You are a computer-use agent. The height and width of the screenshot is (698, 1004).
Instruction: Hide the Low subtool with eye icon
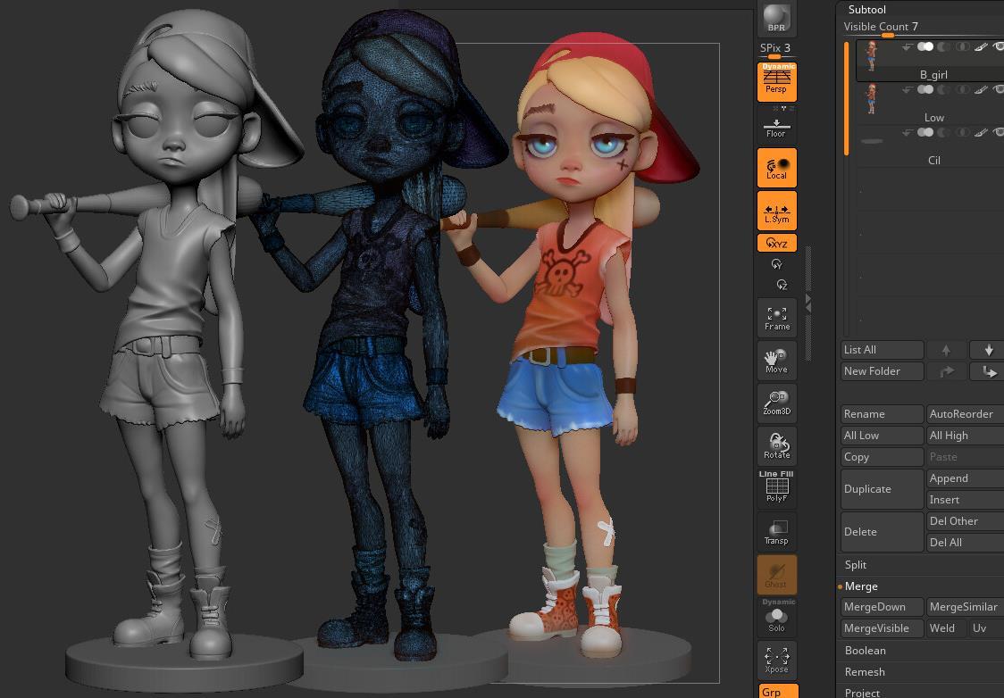click(x=1000, y=89)
